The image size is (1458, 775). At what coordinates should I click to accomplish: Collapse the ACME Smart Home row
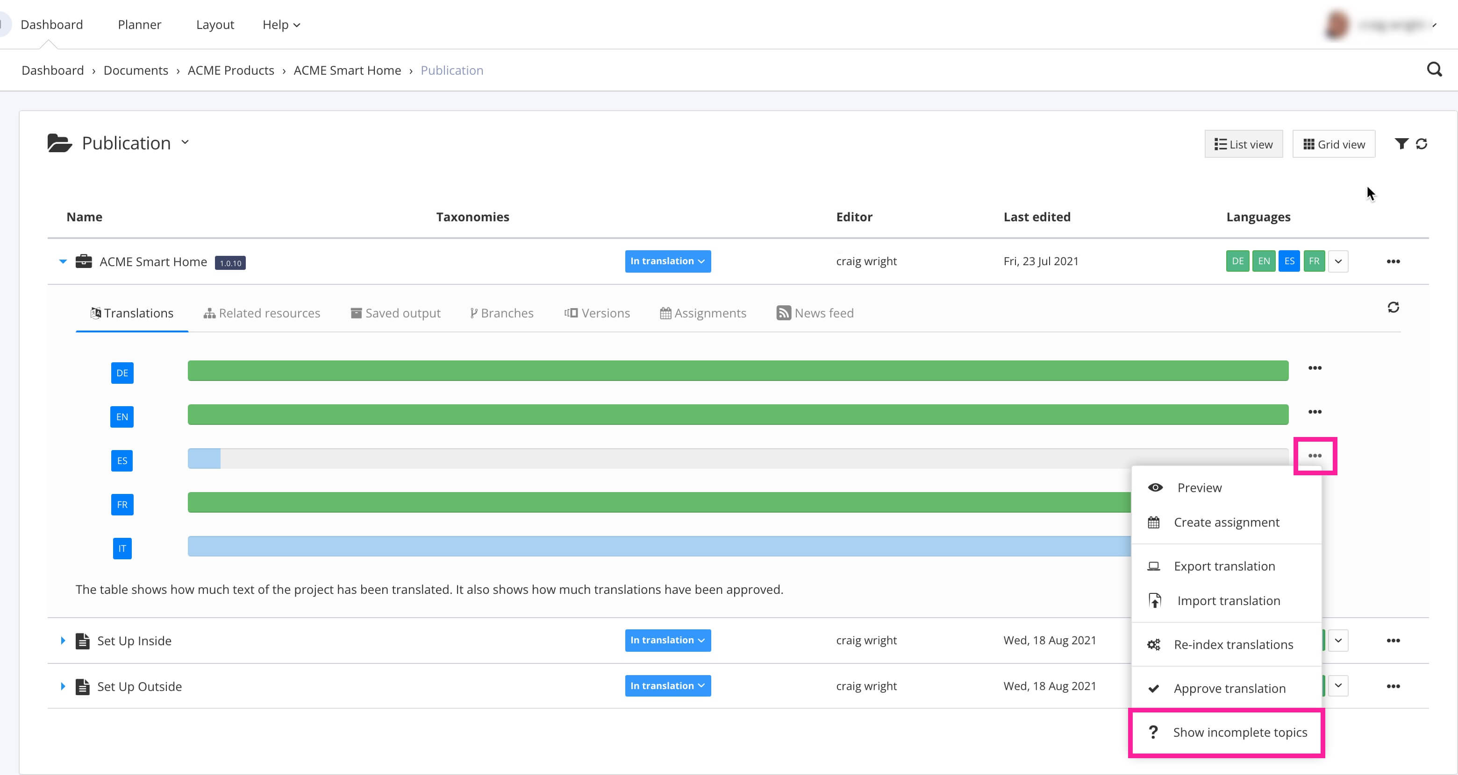tap(63, 261)
